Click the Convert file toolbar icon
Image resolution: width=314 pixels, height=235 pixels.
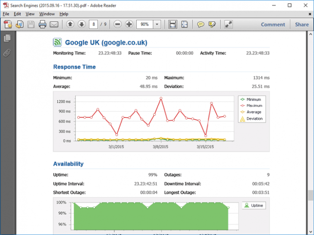(19, 25)
